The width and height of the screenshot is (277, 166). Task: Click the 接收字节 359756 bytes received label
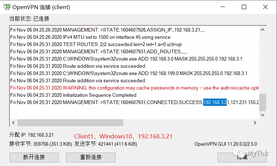[x=41, y=144]
